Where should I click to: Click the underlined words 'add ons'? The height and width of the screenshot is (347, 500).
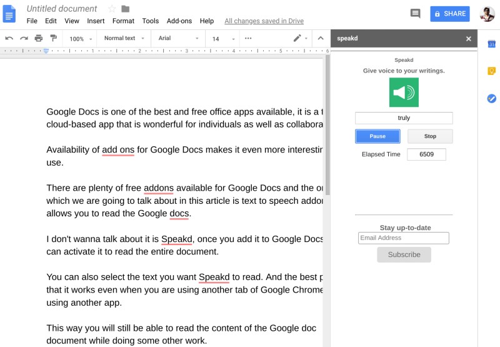pyautogui.click(x=118, y=149)
